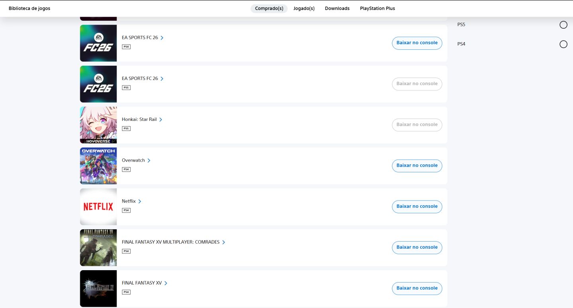Image resolution: width=573 pixels, height=308 pixels.
Task: Click Baixar no console for EA FC 26 PS4
Action: 417,43
